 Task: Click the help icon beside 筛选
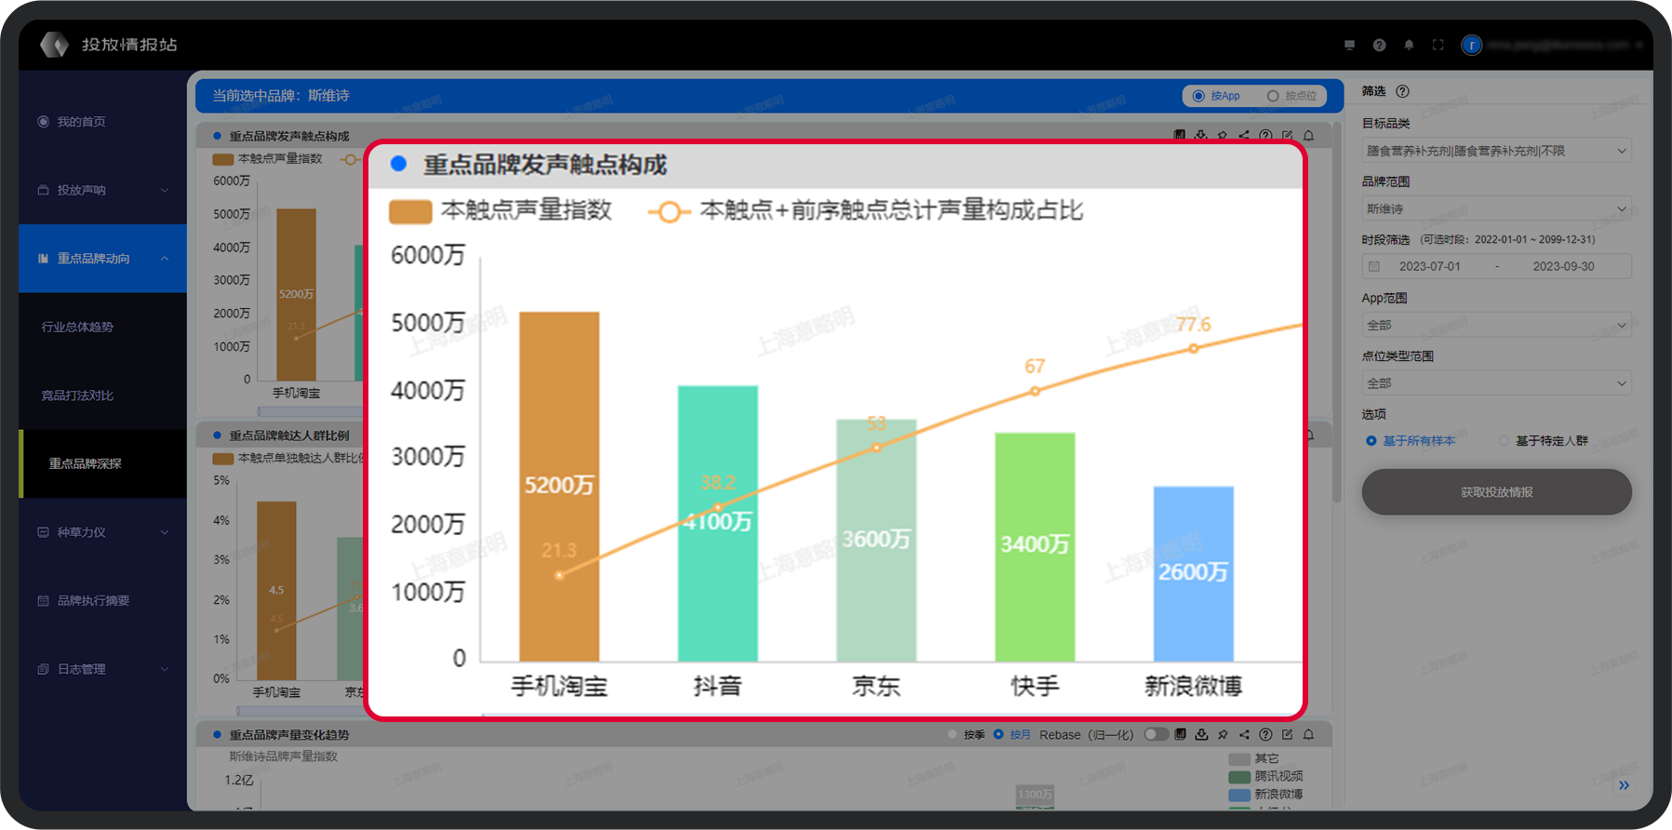(x=1402, y=91)
